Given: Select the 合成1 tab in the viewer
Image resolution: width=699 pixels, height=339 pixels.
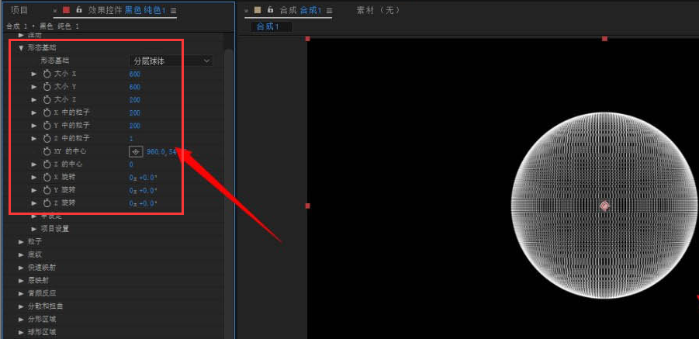Looking at the screenshot, I should click(271, 26).
